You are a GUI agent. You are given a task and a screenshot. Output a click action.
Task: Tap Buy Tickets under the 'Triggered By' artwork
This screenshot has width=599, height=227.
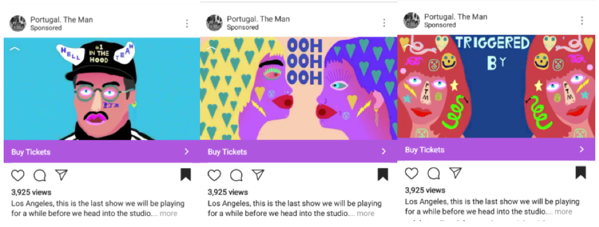coord(496,149)
